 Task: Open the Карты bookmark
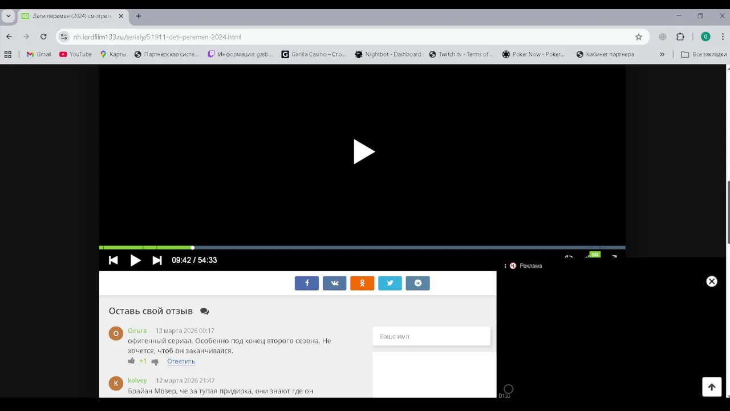pos(113,54)
